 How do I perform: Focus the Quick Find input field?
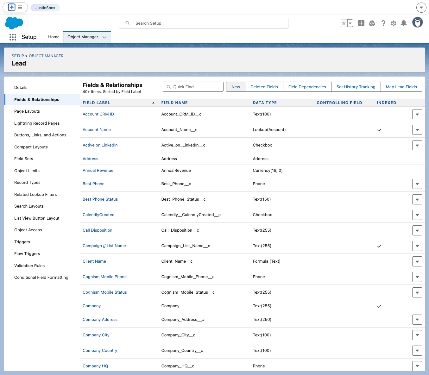click(193, 87)
